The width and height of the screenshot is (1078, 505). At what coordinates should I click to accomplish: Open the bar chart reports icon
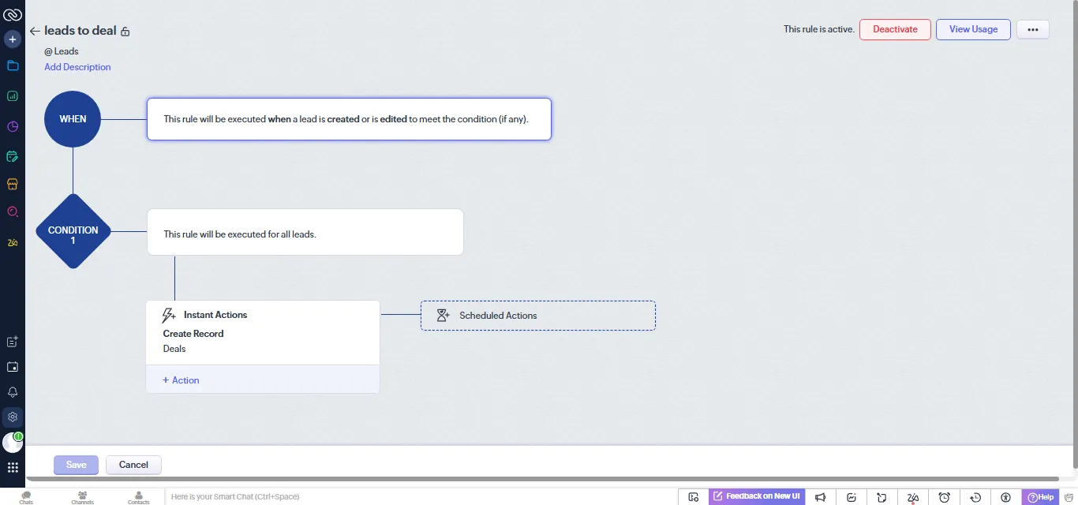[13, 96]
